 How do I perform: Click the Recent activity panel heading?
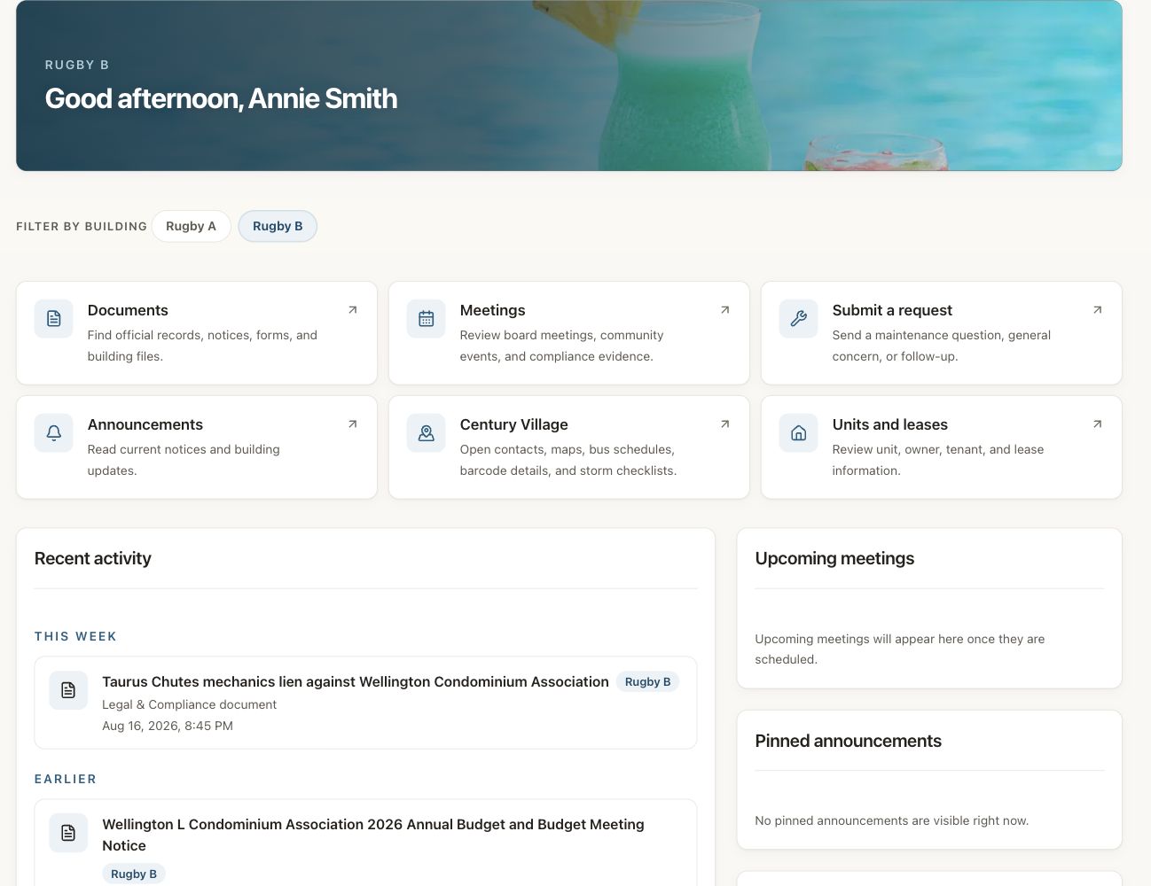[x=93, y=558]
